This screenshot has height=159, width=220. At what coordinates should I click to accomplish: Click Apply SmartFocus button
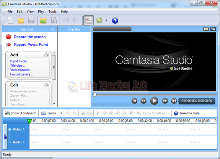[x=153, y=113]
